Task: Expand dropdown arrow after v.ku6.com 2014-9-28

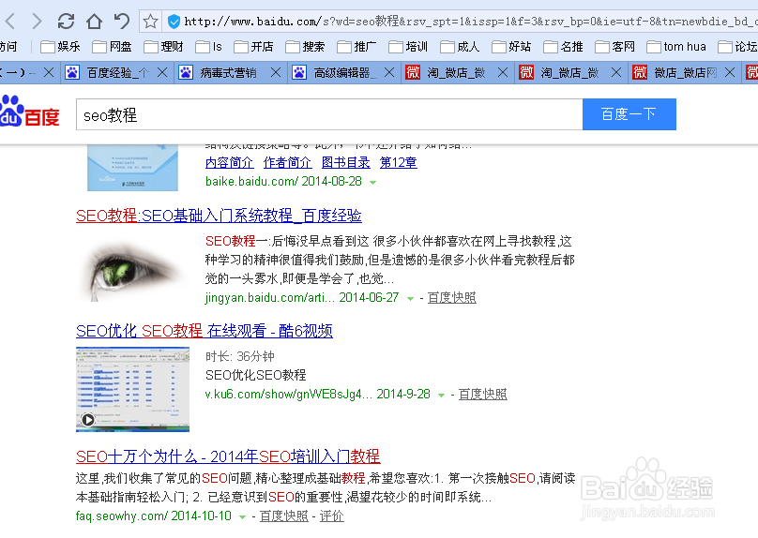Action: click(x=441, y=395)
